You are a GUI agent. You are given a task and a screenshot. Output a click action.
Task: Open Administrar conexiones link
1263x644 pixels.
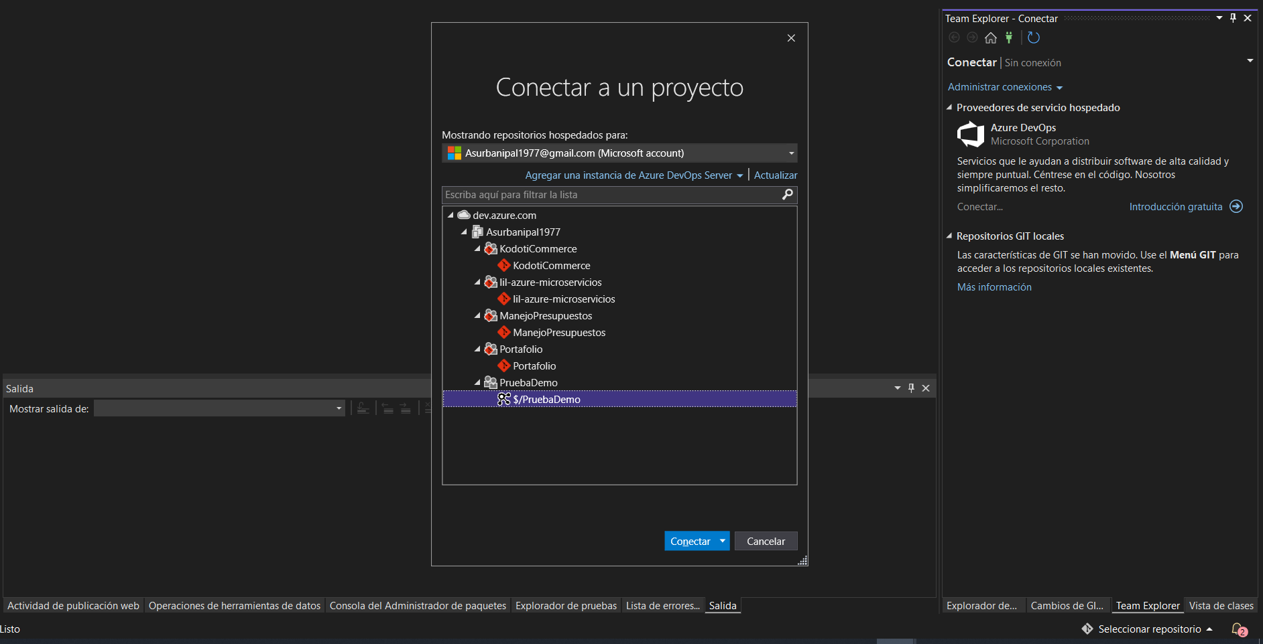pyautogui.click(x=1000, y=86)
